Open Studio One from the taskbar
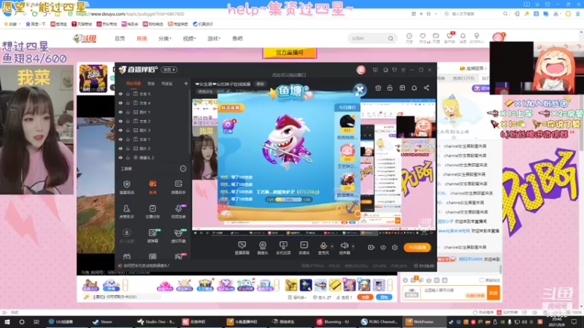 pyautogui.click(x=155, y=321)
